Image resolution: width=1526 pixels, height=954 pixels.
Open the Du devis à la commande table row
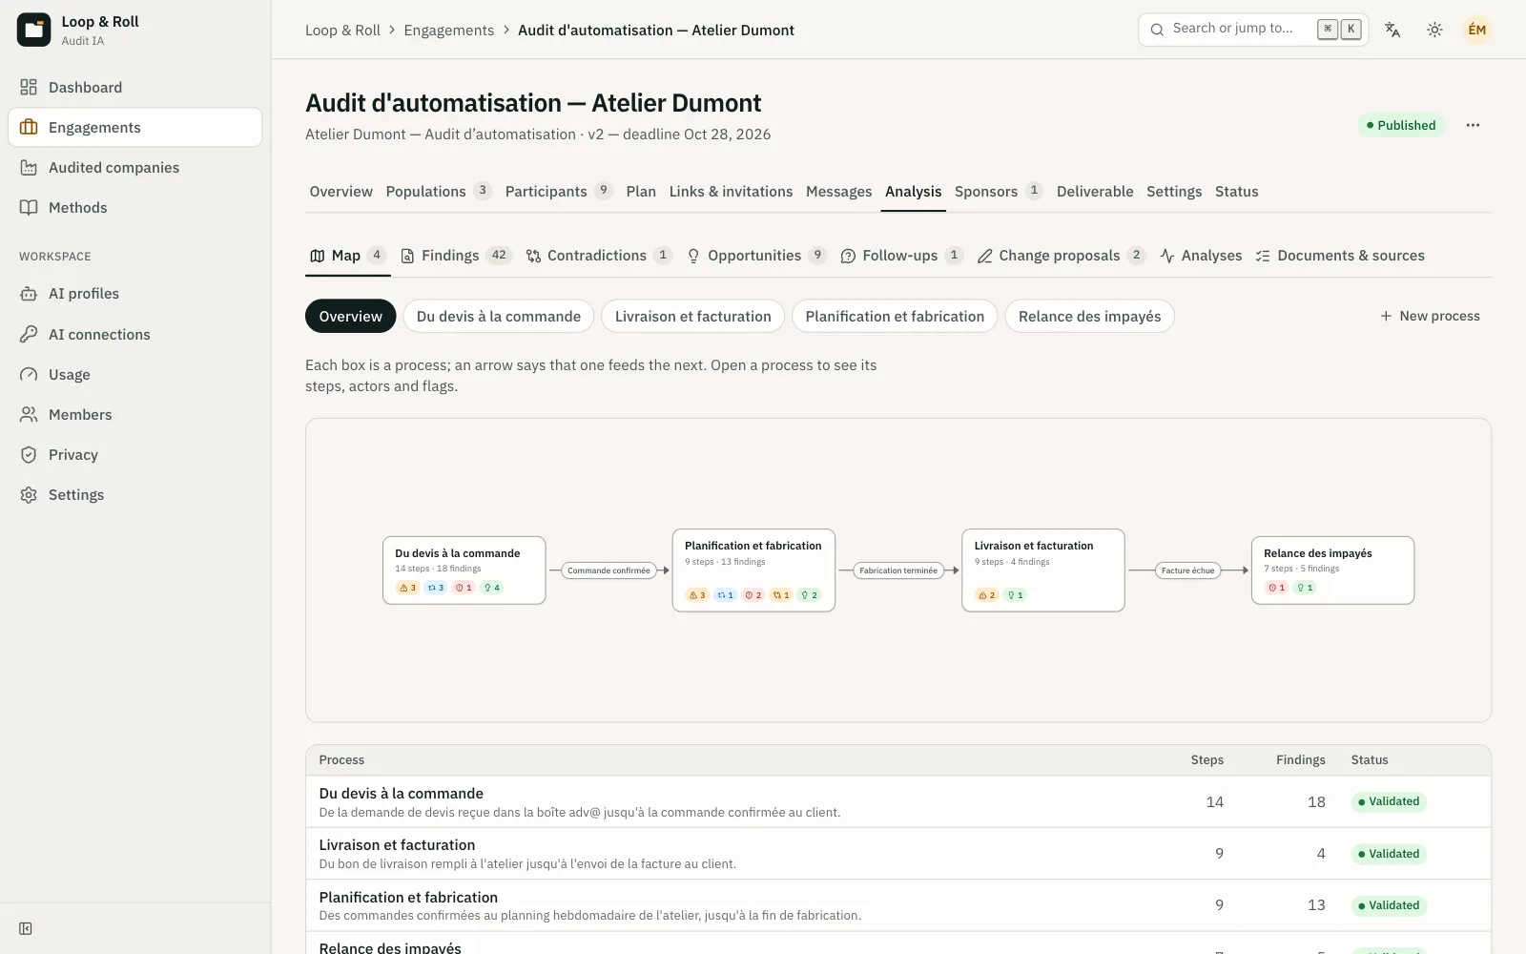(x=897, y=802)
